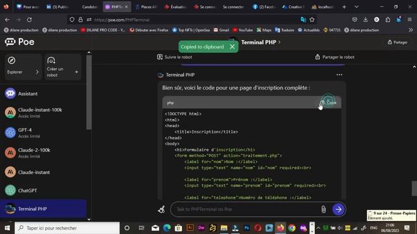Open Microsoft Edge from taskbar
This screenshot has height=234, width=417.
(x=167, y=228)
